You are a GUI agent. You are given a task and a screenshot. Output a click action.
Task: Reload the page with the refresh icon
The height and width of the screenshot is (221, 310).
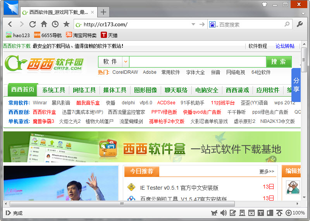coord(33,24)
